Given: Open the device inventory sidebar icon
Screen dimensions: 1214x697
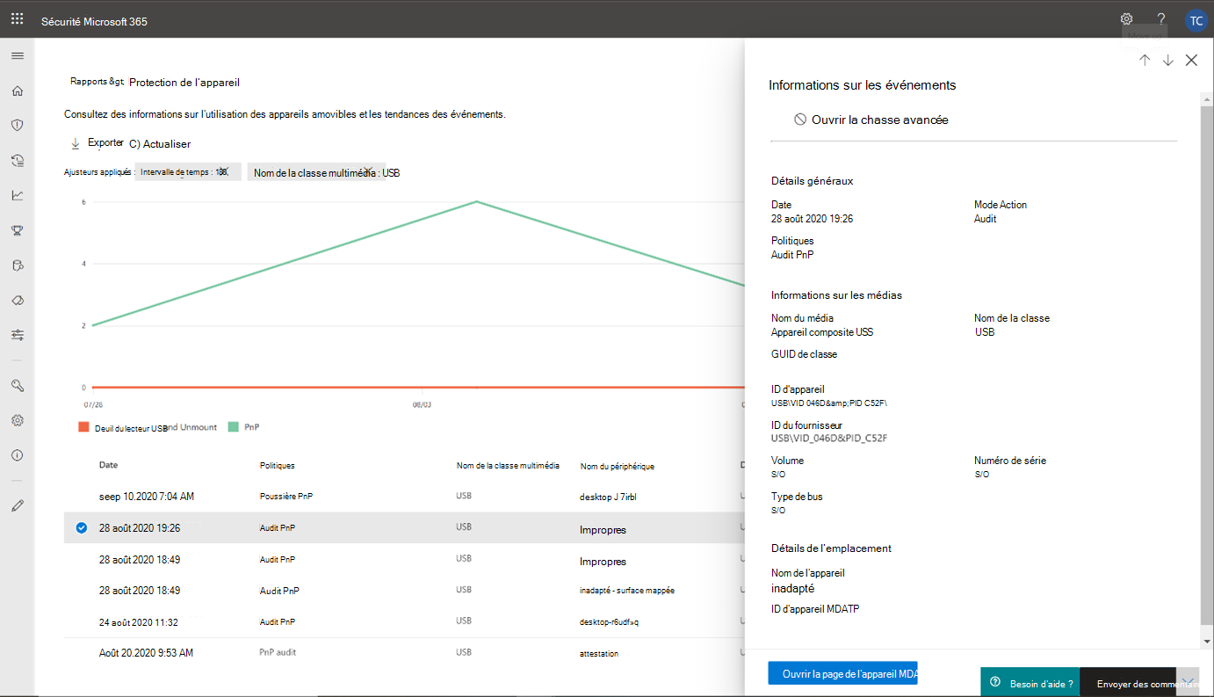Looking at the screenshot, I should click(x=17, y=265).
